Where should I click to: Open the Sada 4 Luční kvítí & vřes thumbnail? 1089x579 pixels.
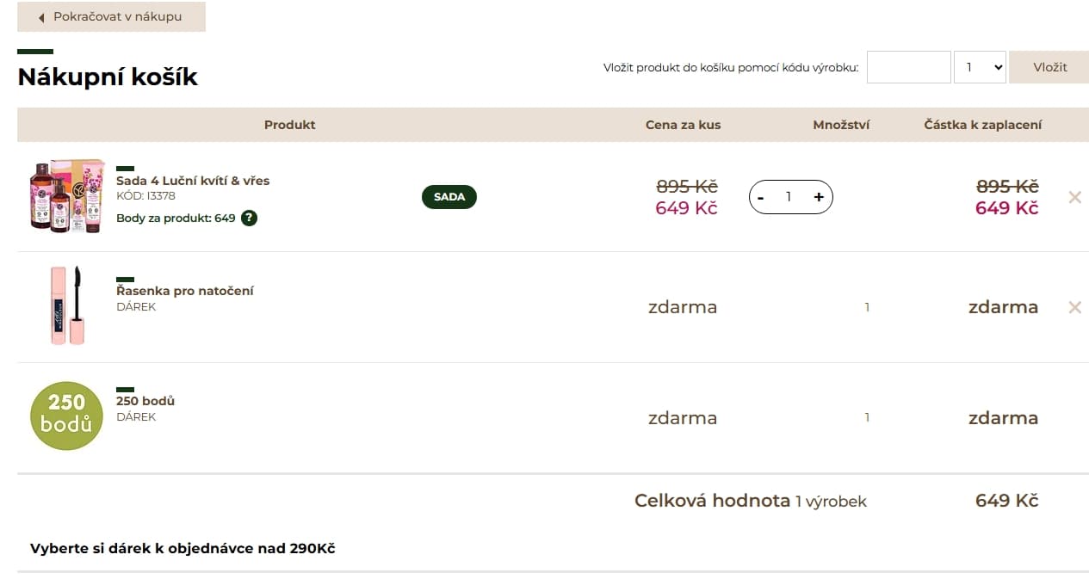pyautogui.click(x=67, y=195)
